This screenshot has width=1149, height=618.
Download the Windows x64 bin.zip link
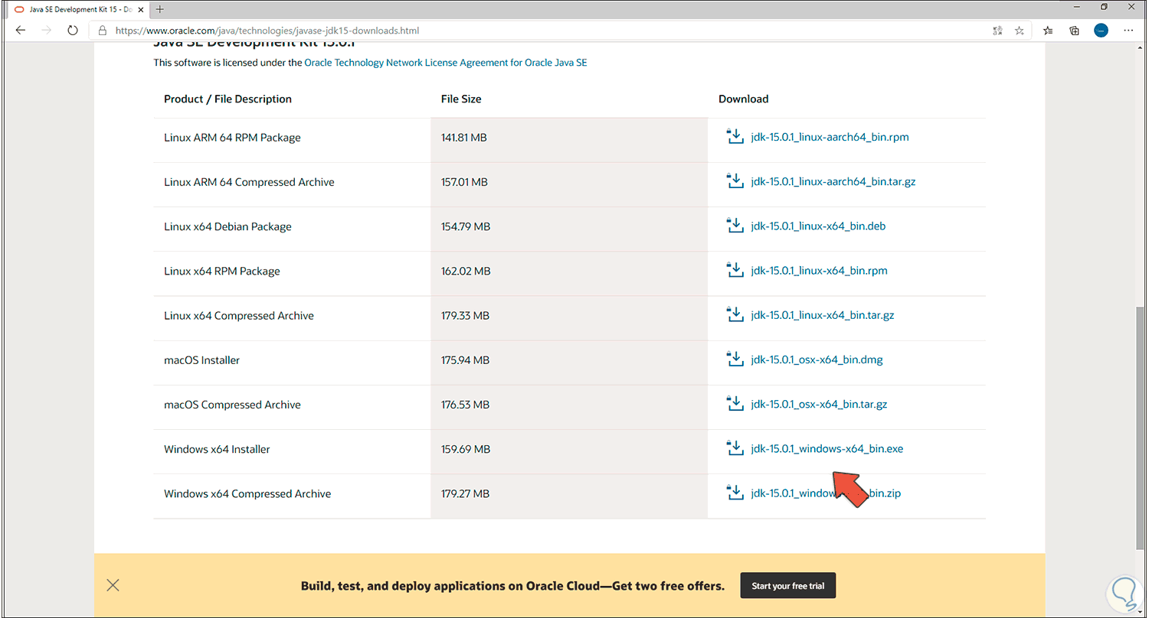pyautogui.click(x=826, y=493)
